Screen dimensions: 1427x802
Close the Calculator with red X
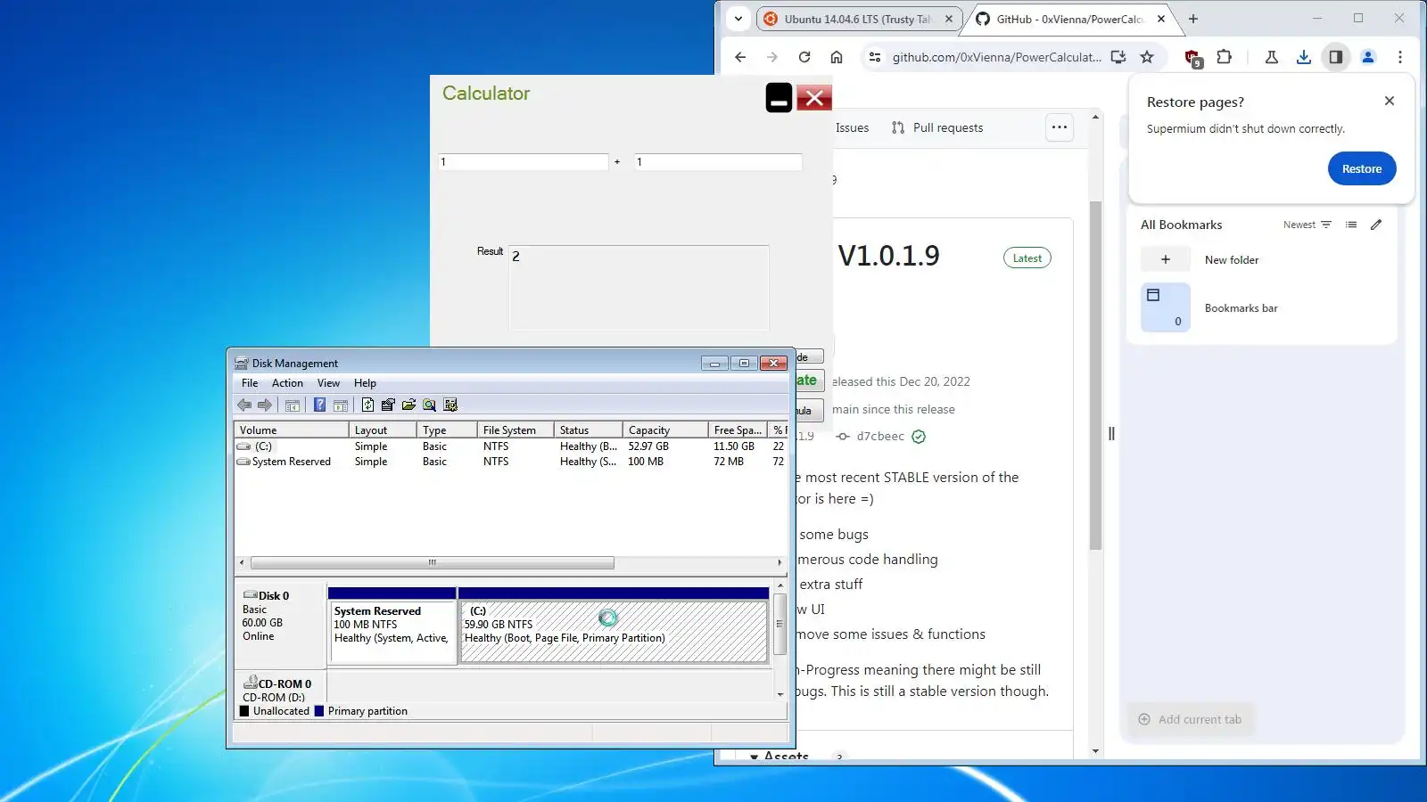[814, 98]
